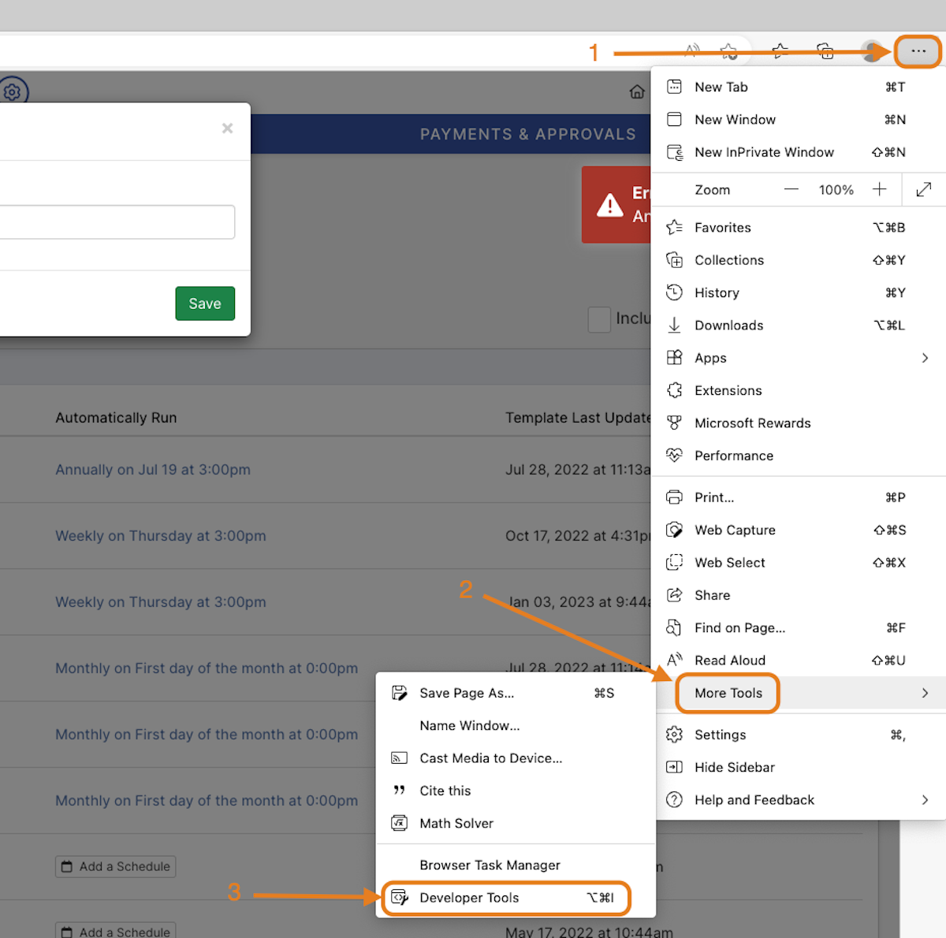This screenshot has height=938, width=946.
Task: Open Collections from the menu
Action: 799,260
